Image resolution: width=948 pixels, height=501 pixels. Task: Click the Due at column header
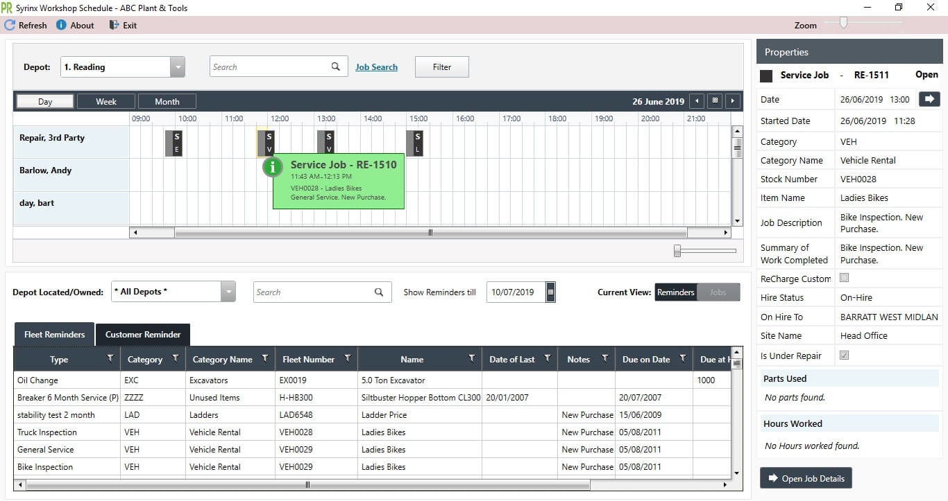[x=713, y=359]
